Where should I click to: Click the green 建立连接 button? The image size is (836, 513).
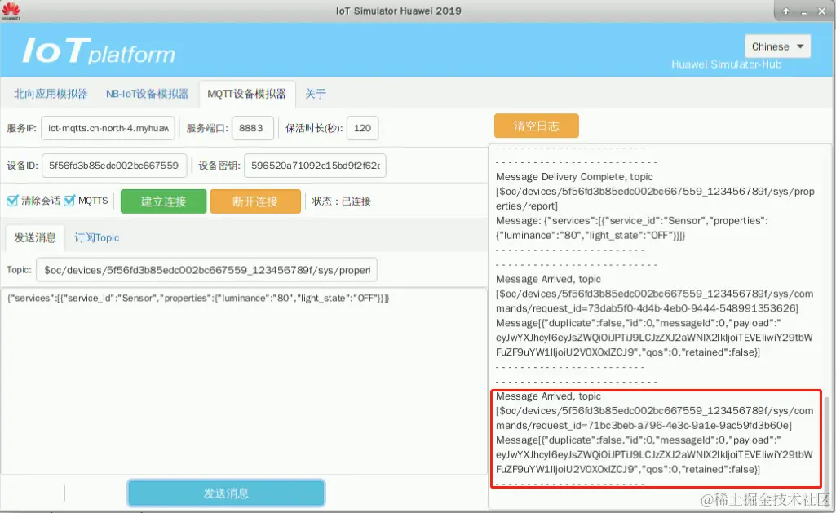[x=163, y=201]
